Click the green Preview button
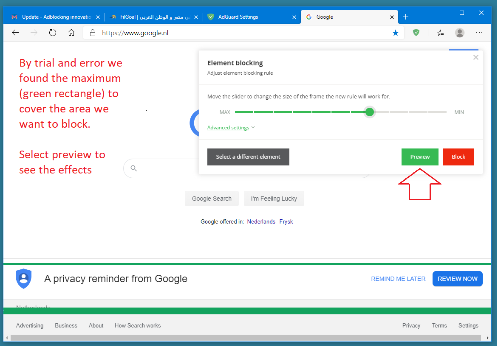Viewport: 498px width, 347px height. [x=420, y=157]
